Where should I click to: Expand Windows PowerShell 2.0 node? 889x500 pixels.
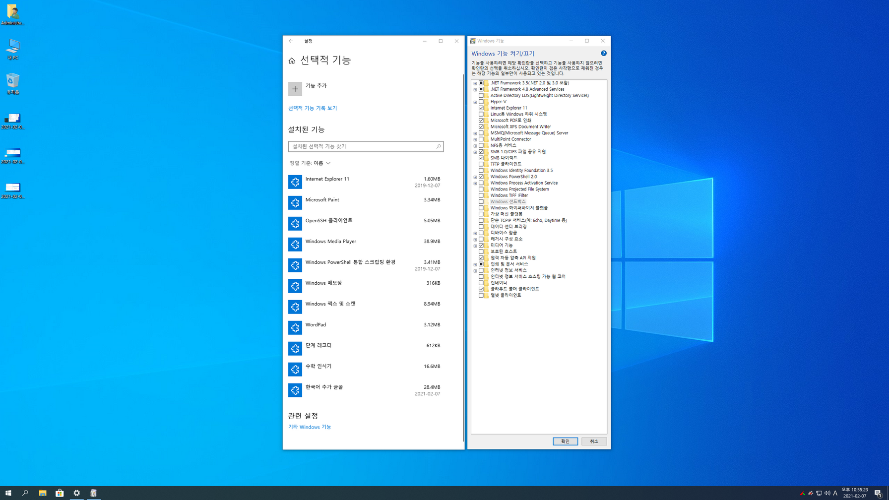[475, 177]
